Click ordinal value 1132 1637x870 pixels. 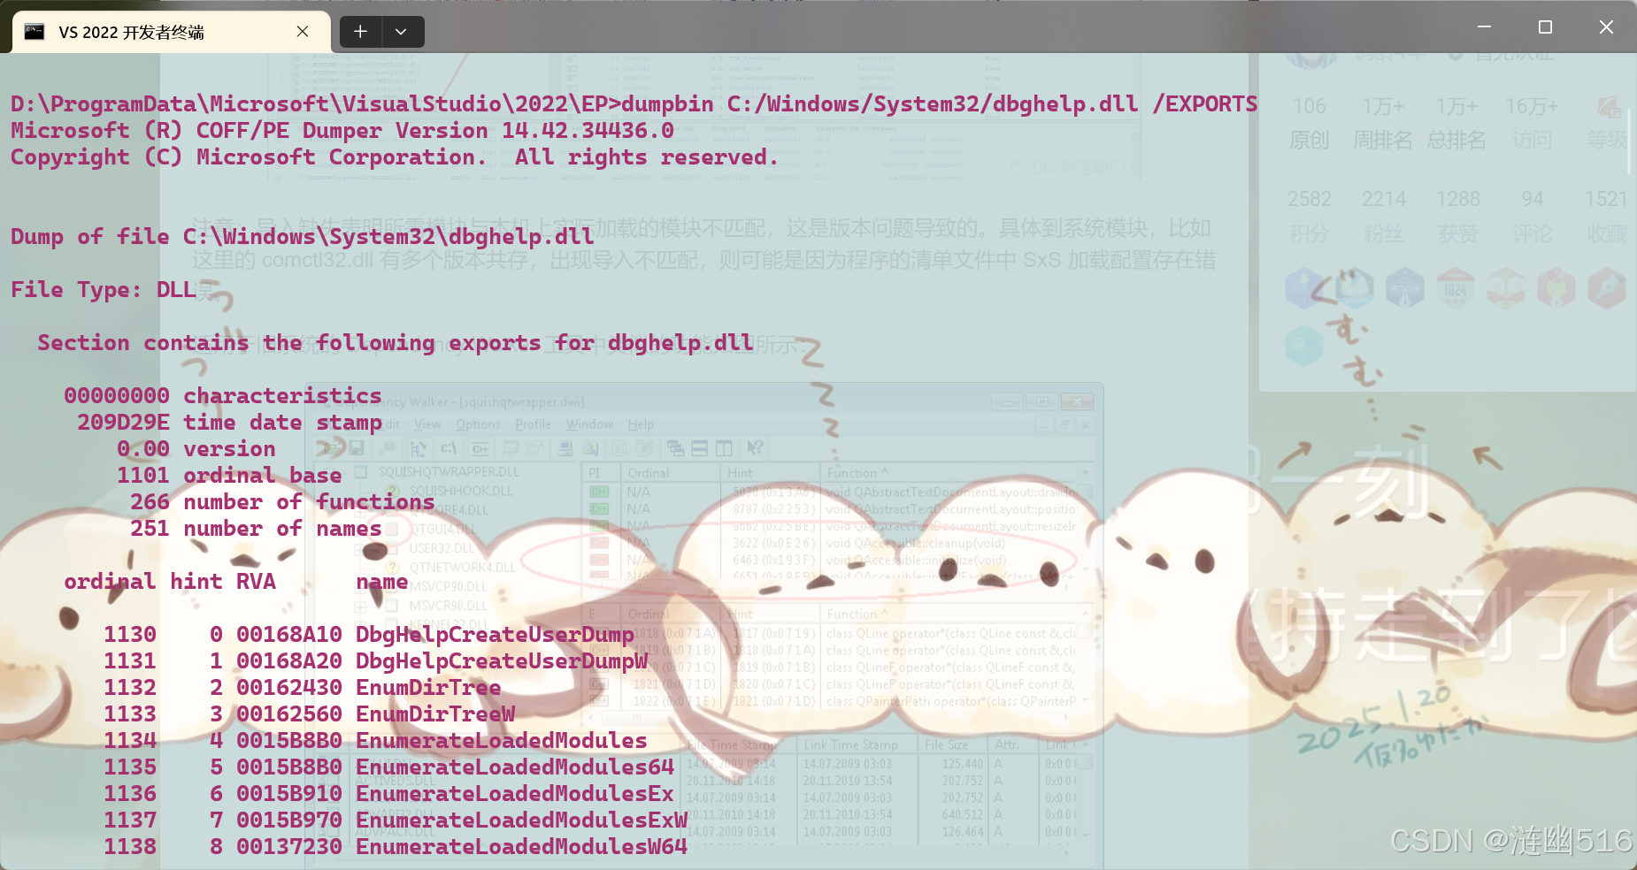tap(130, 688)
